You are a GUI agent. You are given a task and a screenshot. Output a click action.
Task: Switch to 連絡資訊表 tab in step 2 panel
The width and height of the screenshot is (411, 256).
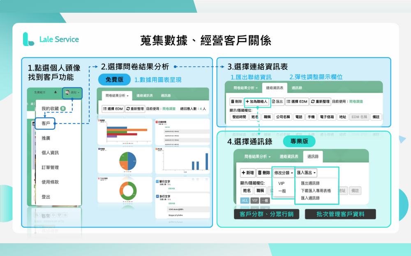(145, 96)
